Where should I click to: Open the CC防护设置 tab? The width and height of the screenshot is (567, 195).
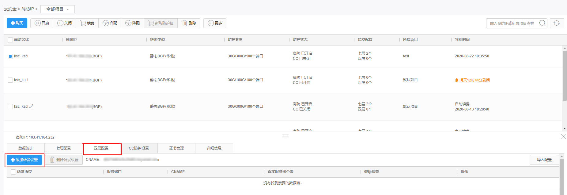(139, 148)
